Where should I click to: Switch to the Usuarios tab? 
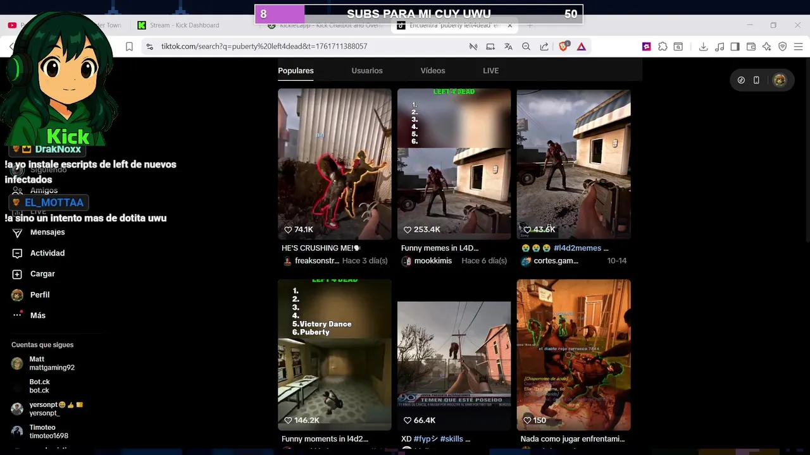[367, 71]
